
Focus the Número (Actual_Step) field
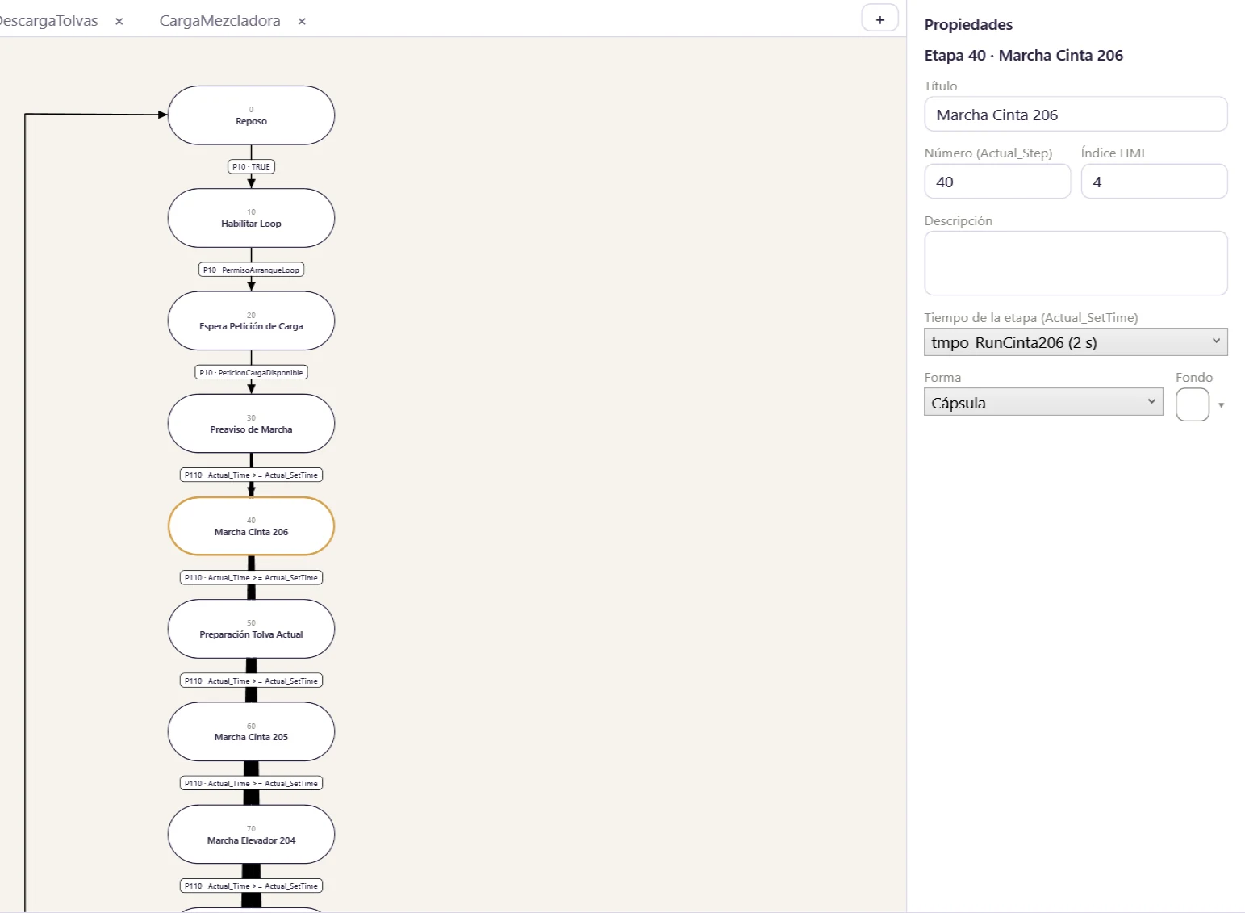(x=997, y=182)
